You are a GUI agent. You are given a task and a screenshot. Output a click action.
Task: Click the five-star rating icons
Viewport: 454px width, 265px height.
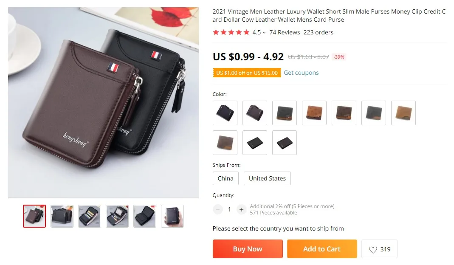click(231, 32)
